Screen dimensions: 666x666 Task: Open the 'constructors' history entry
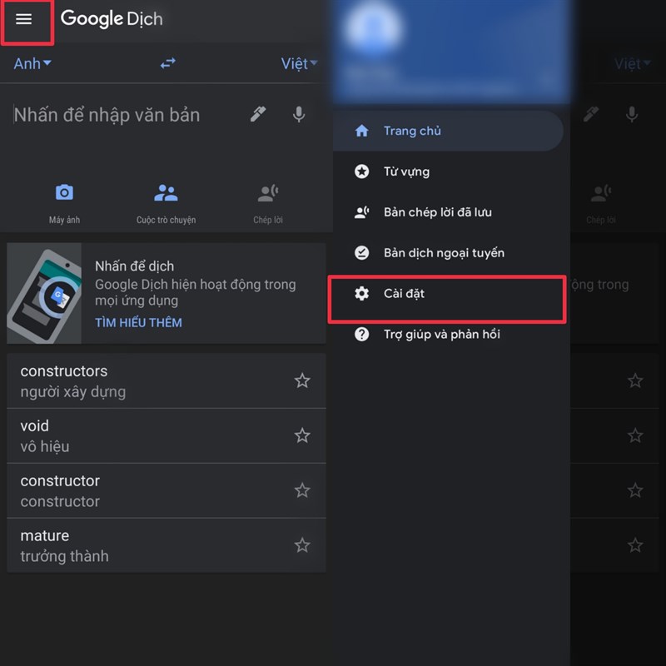166,381
